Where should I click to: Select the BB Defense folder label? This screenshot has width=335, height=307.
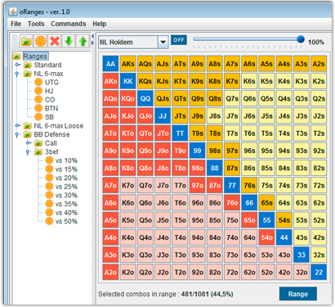click(51, 134)
